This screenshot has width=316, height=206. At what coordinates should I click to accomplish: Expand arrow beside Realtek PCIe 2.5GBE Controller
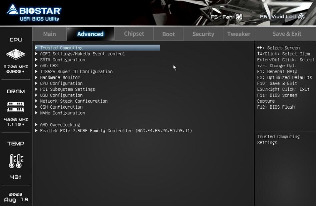point(36,130)
